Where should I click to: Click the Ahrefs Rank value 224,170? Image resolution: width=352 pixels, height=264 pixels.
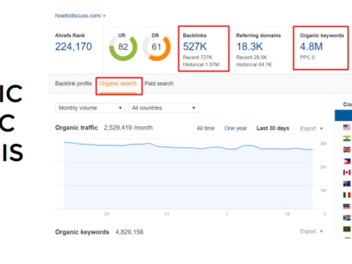coord(74,47)
